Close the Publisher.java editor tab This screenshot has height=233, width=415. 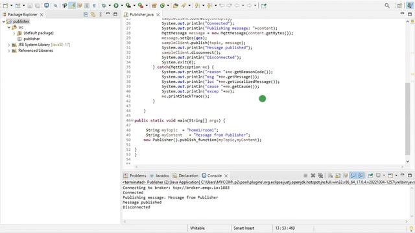[x=158, y=14]
